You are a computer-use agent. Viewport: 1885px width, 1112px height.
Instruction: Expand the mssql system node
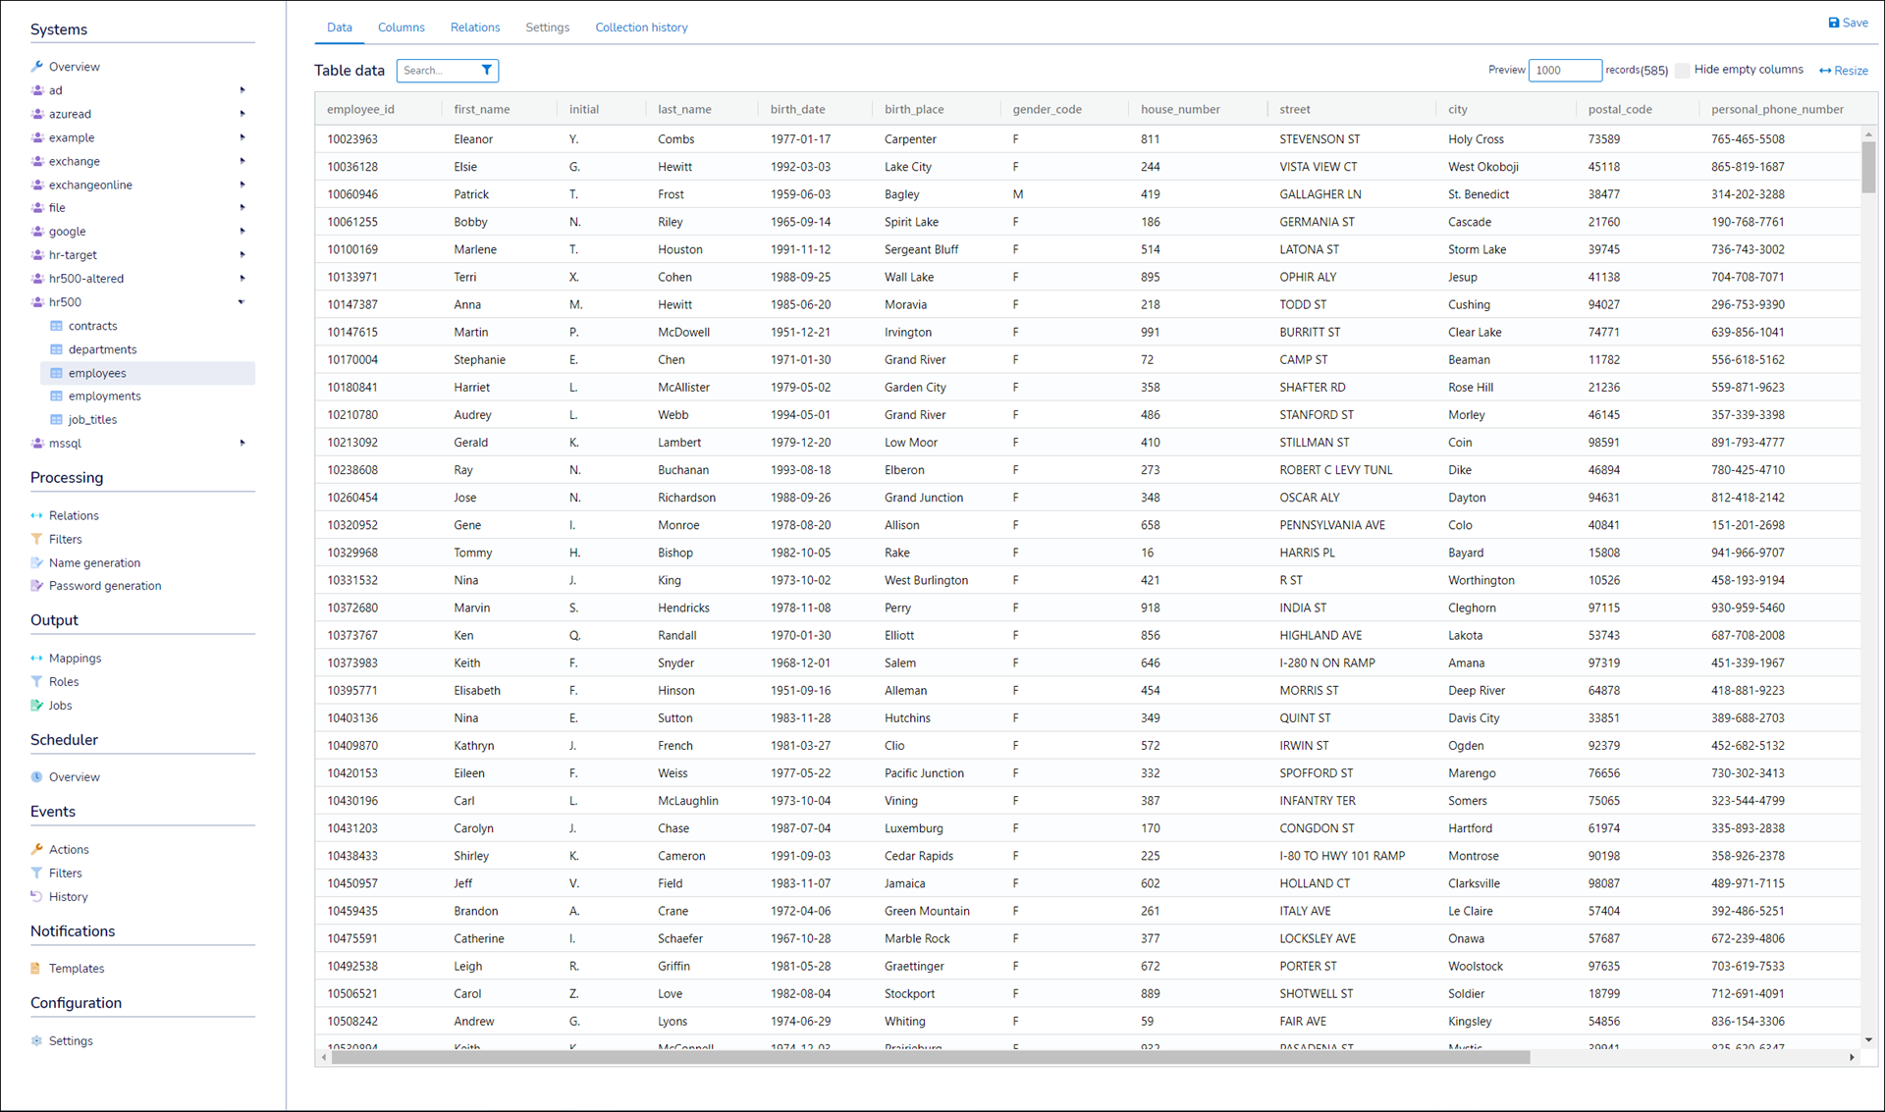[x=242, y=443]
